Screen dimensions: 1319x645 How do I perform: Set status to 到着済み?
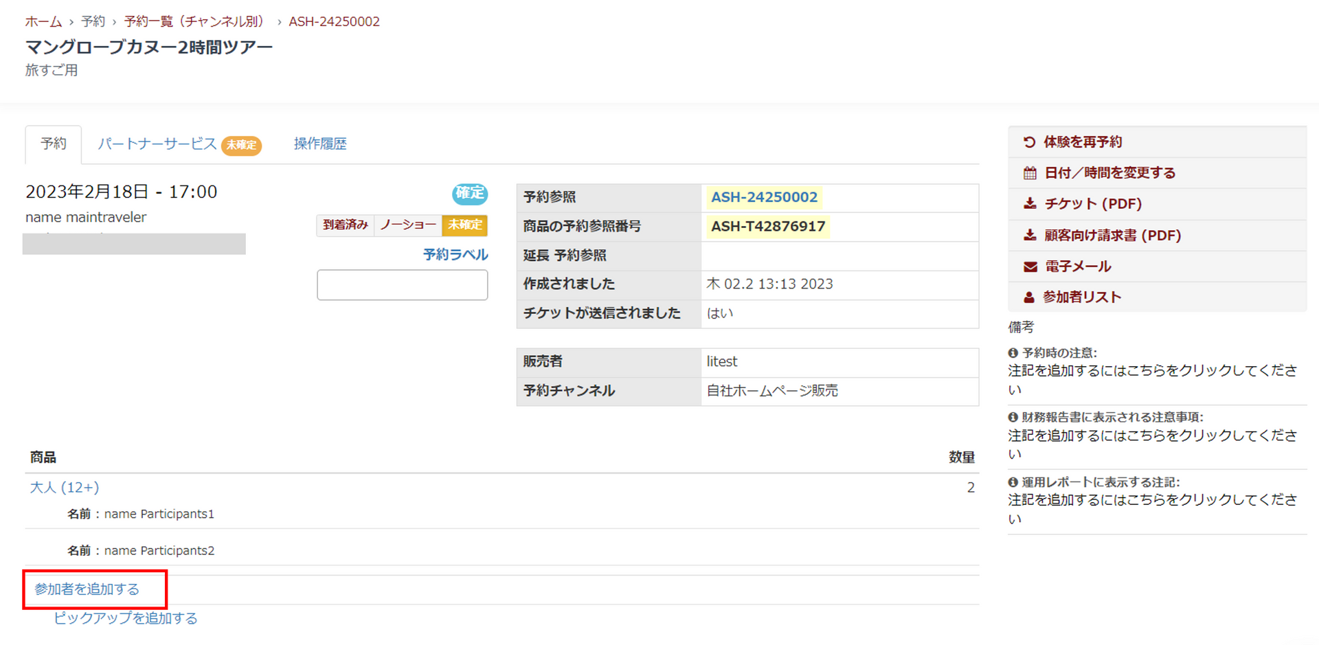click(x=345, y=225)
